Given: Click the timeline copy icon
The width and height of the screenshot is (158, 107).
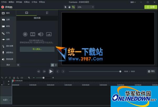Looking at the screenshot, I should pyautogui.click(x=14, y=78).
